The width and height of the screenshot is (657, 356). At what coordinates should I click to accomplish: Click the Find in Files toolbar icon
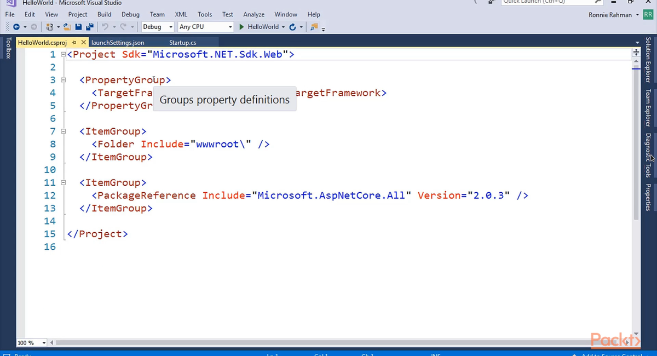[314, 27]
